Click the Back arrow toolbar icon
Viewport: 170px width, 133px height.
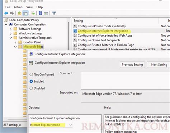point(6,13)
